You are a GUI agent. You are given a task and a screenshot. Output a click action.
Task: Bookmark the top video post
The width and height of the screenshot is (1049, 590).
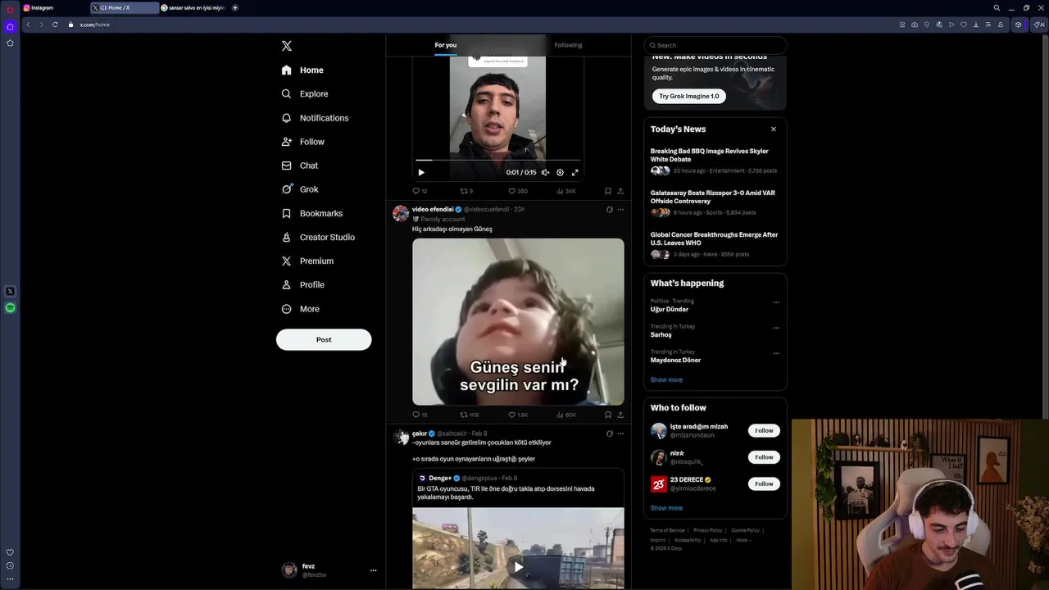tap(607, 191)
